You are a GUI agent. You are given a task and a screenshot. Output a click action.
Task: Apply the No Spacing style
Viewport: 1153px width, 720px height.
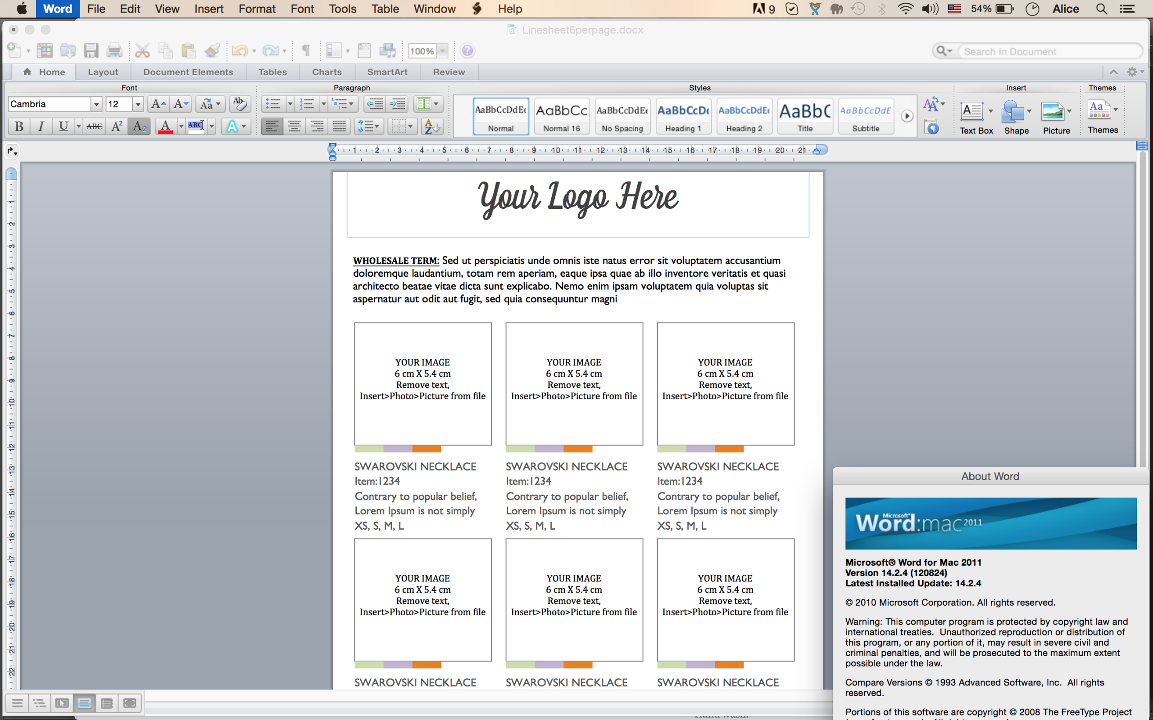pyautogui.click(x=622, y=116)
